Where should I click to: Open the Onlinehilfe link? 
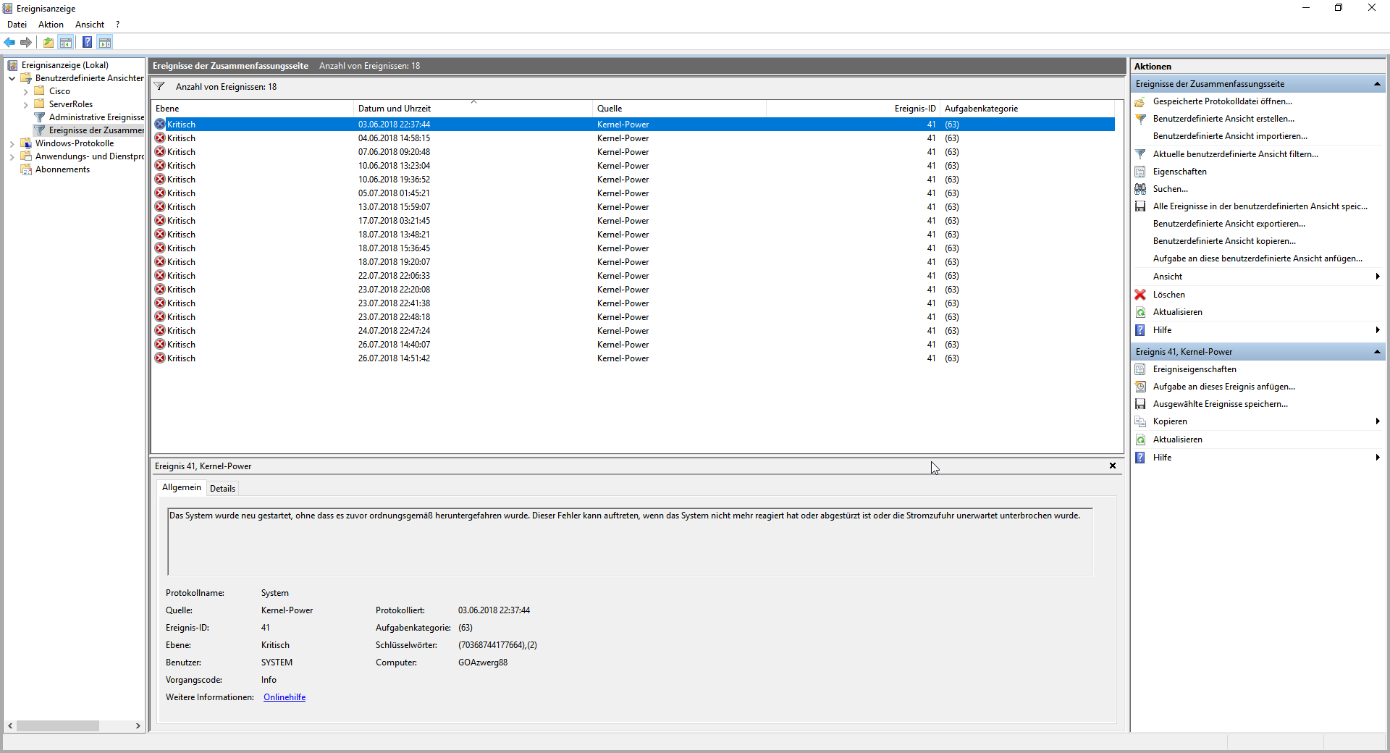[285, 697]
